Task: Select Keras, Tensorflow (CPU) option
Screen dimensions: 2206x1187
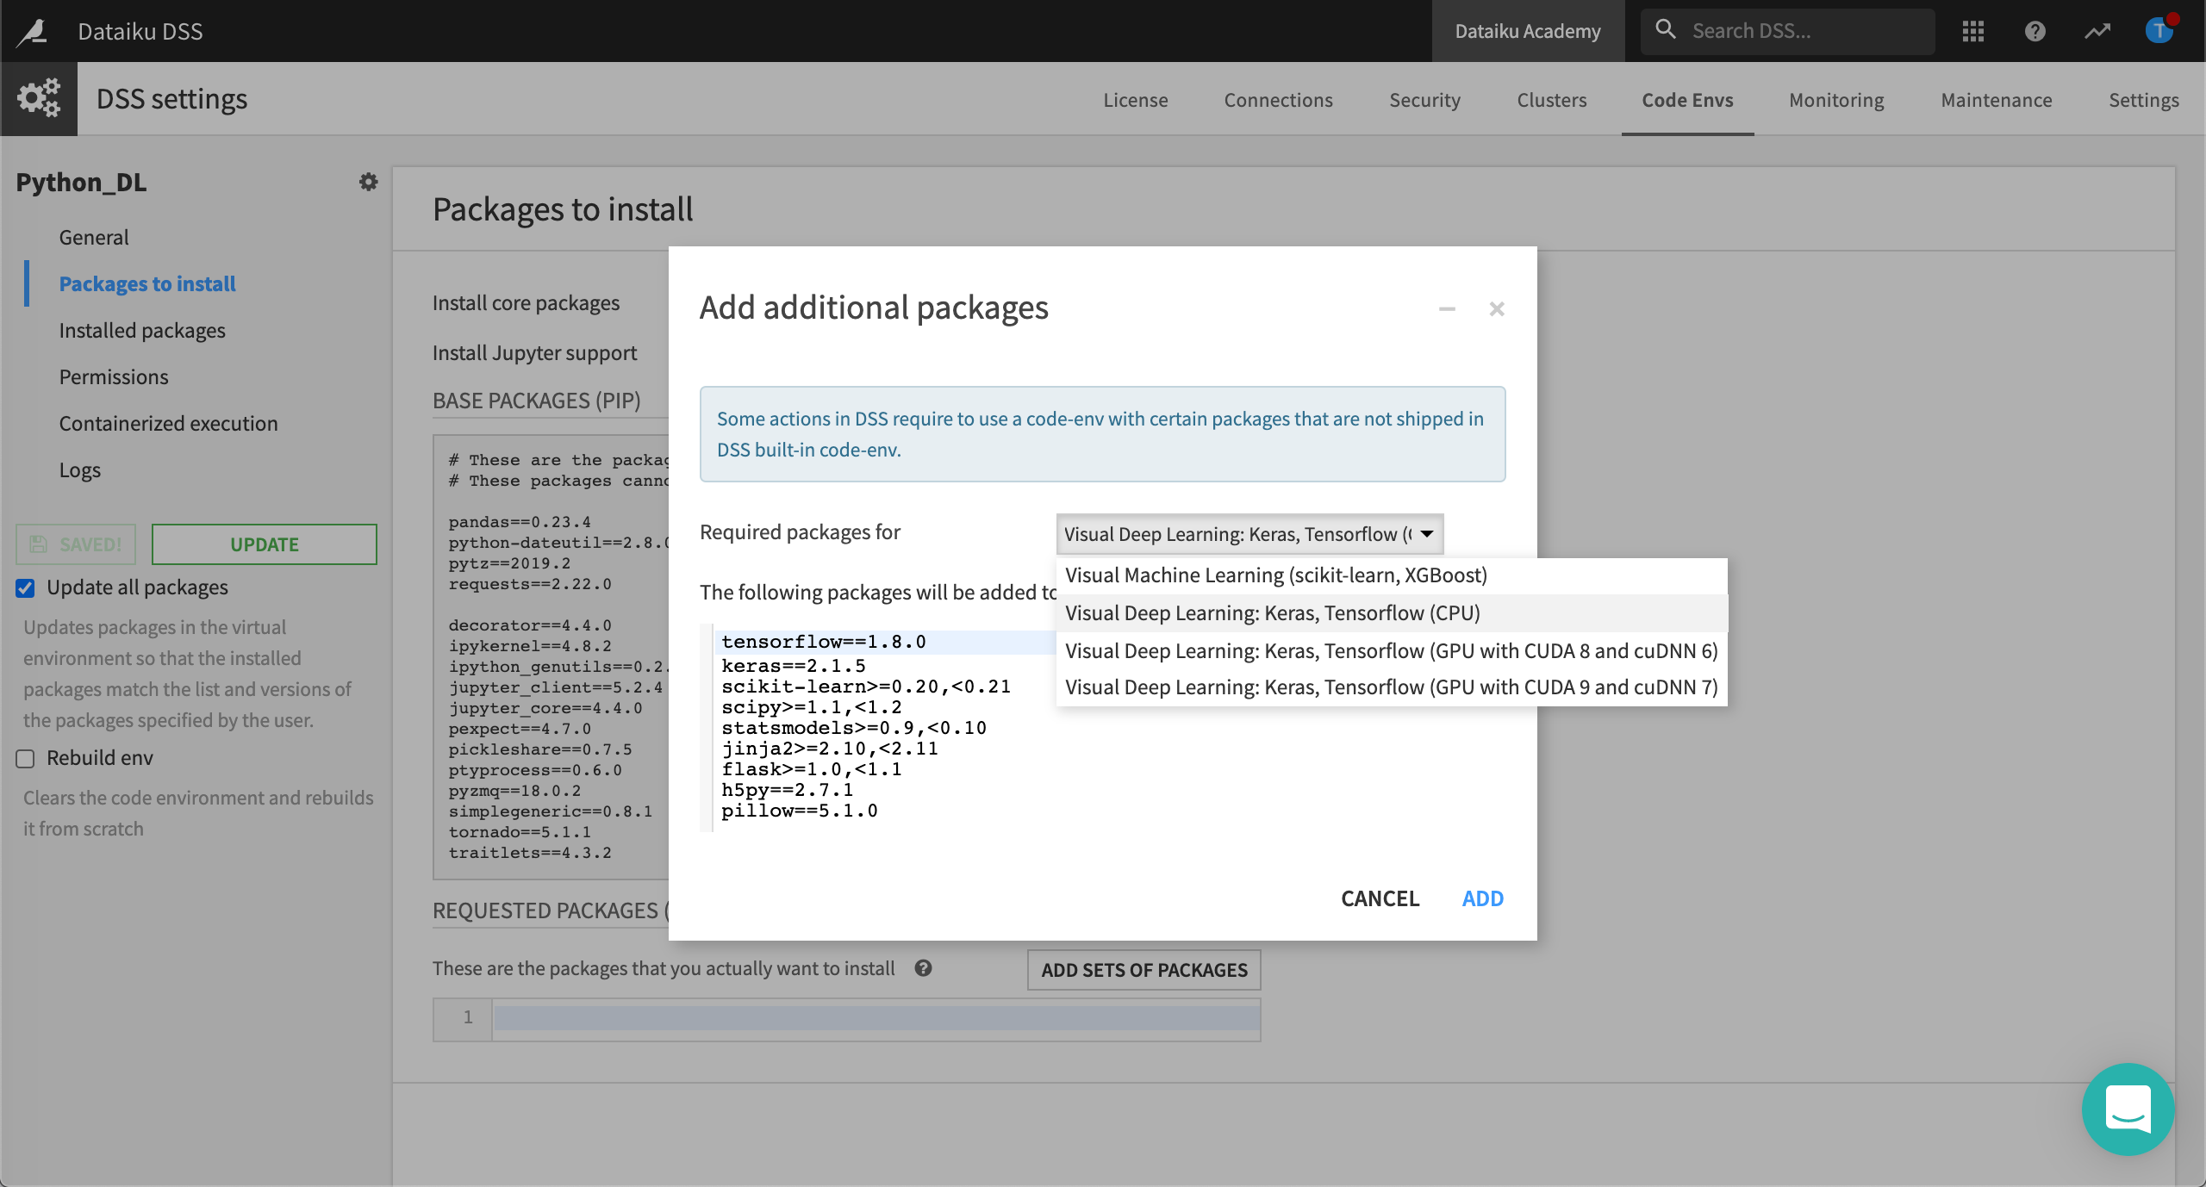Action: point(1392,613)
